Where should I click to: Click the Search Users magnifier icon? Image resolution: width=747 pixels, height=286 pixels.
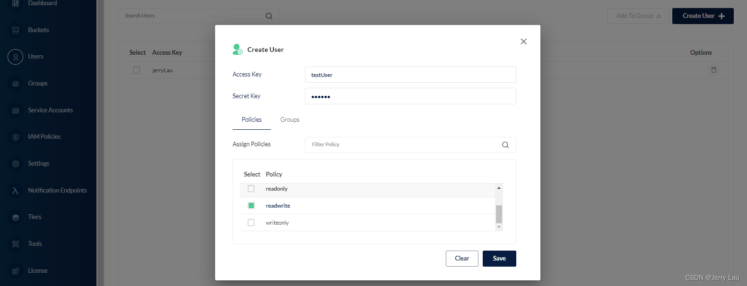[269, 16]
